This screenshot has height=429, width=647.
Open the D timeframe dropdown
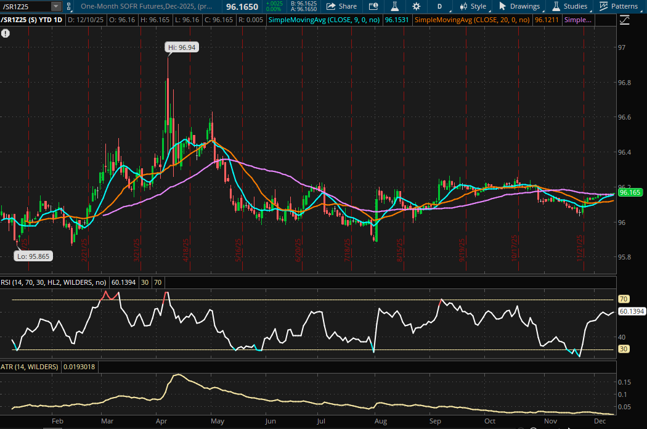(x=439, y=6)
